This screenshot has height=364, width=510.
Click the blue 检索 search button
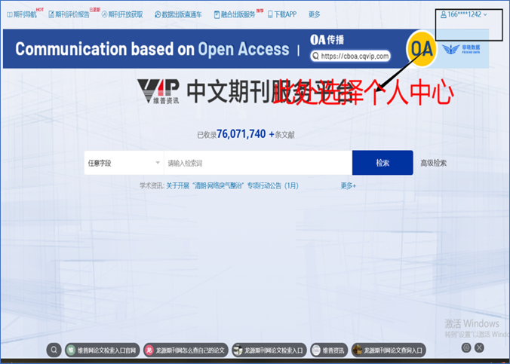382,163
